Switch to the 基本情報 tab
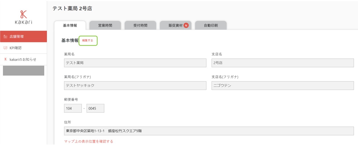 click(x=70, y=25)
